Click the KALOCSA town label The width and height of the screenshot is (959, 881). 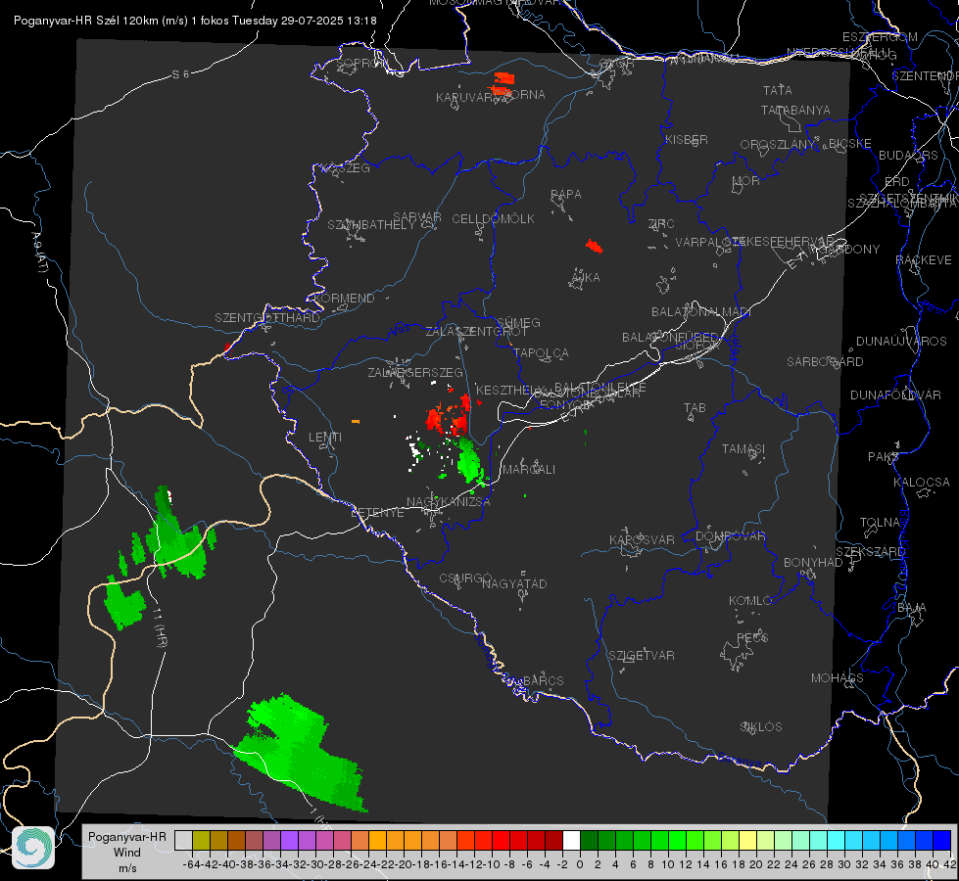922,483
